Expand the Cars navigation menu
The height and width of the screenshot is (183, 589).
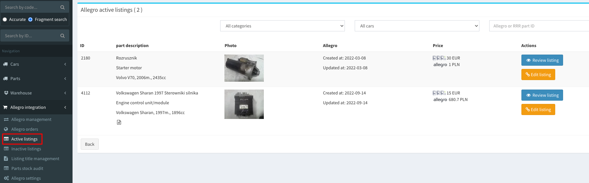click(36, 64)
